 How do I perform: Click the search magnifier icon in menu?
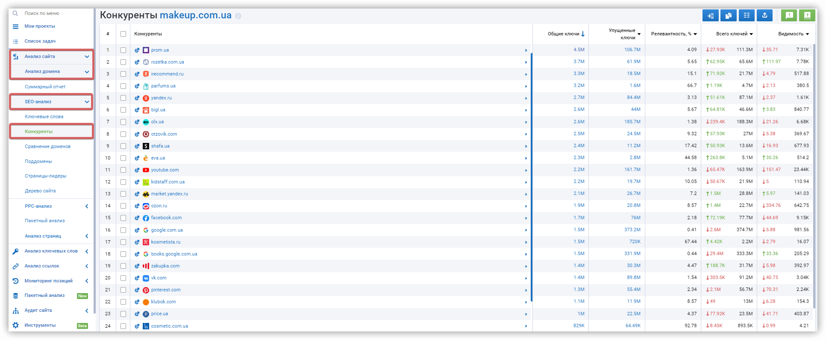(15, 14)
